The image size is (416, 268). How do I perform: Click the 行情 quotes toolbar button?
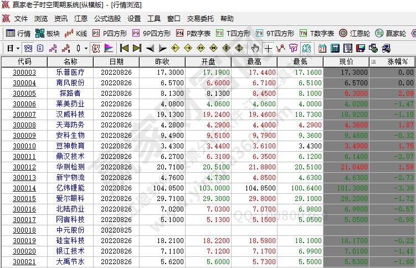pos(18,33)
